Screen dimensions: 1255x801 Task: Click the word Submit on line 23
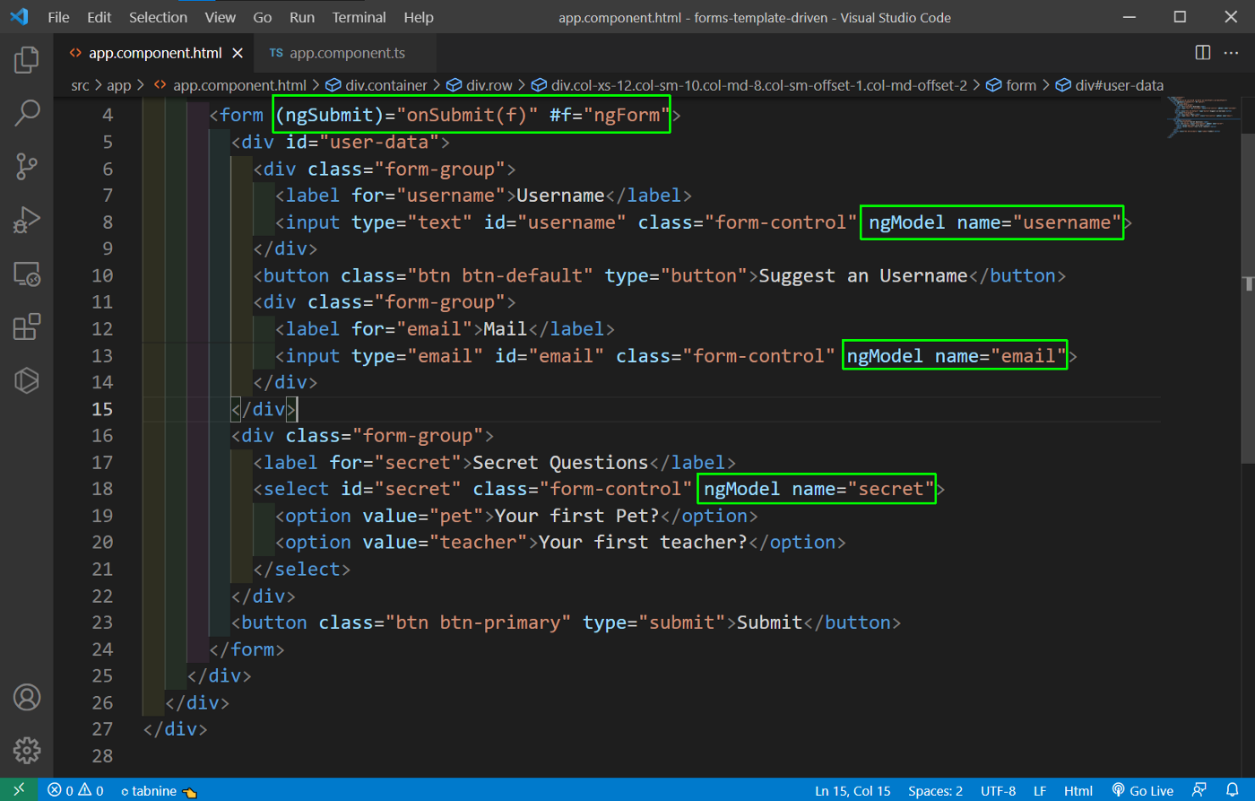[770, 623]
